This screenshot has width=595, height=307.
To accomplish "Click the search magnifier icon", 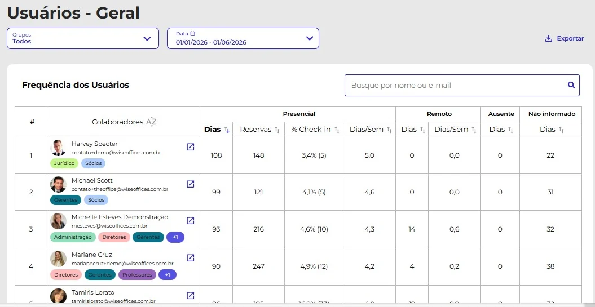I will click(571, 85).
